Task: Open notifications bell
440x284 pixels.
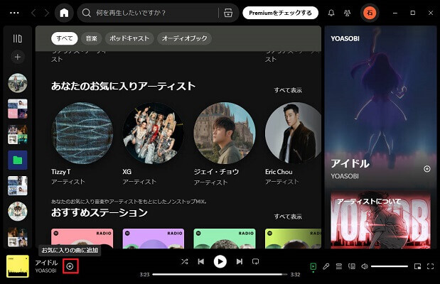Action: (x=331, y=13)
